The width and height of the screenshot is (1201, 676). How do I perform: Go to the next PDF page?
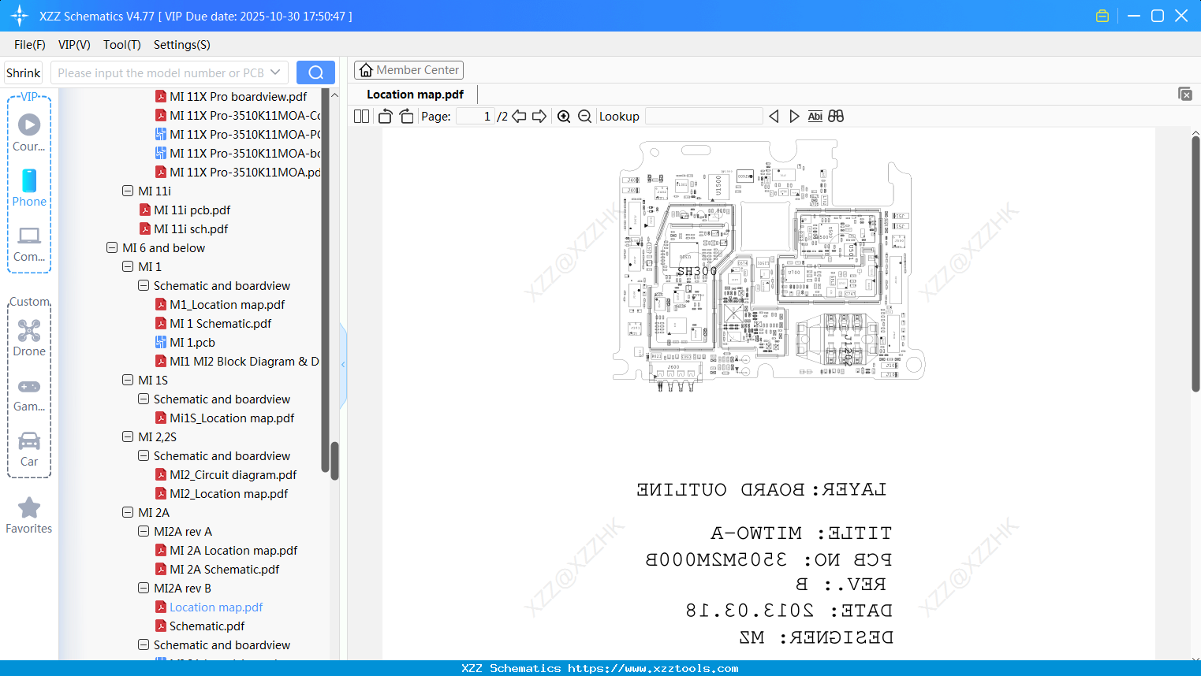[539, 116]
